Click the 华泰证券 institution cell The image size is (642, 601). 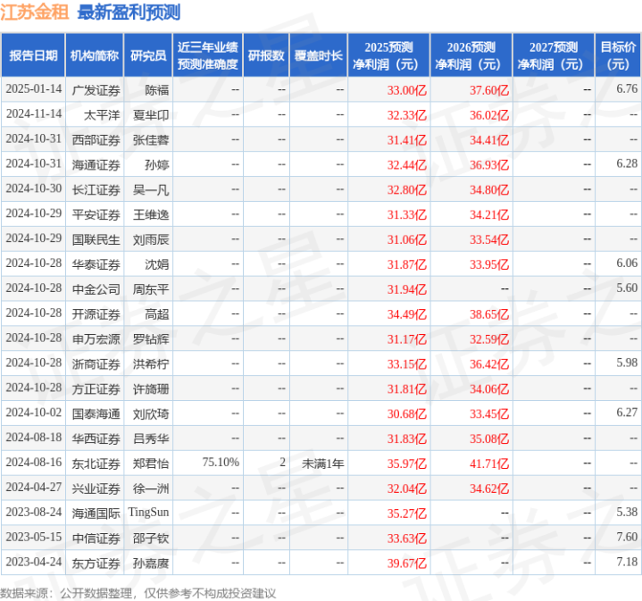[x=96, y=265]
